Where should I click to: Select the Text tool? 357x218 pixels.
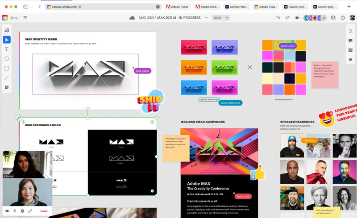point(7,49)
